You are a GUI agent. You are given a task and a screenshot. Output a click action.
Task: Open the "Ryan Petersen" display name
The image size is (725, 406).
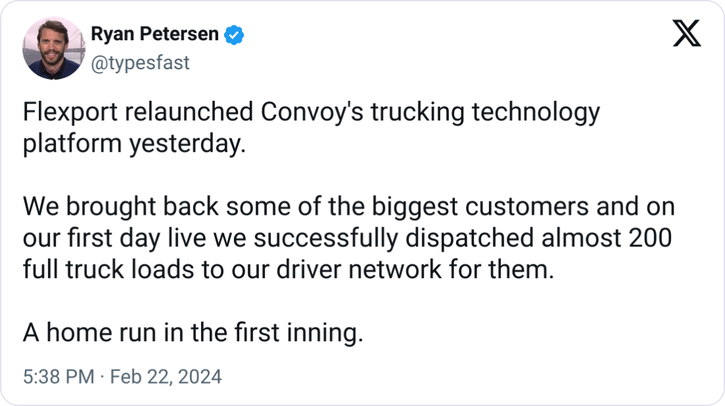tap(154, 34)
